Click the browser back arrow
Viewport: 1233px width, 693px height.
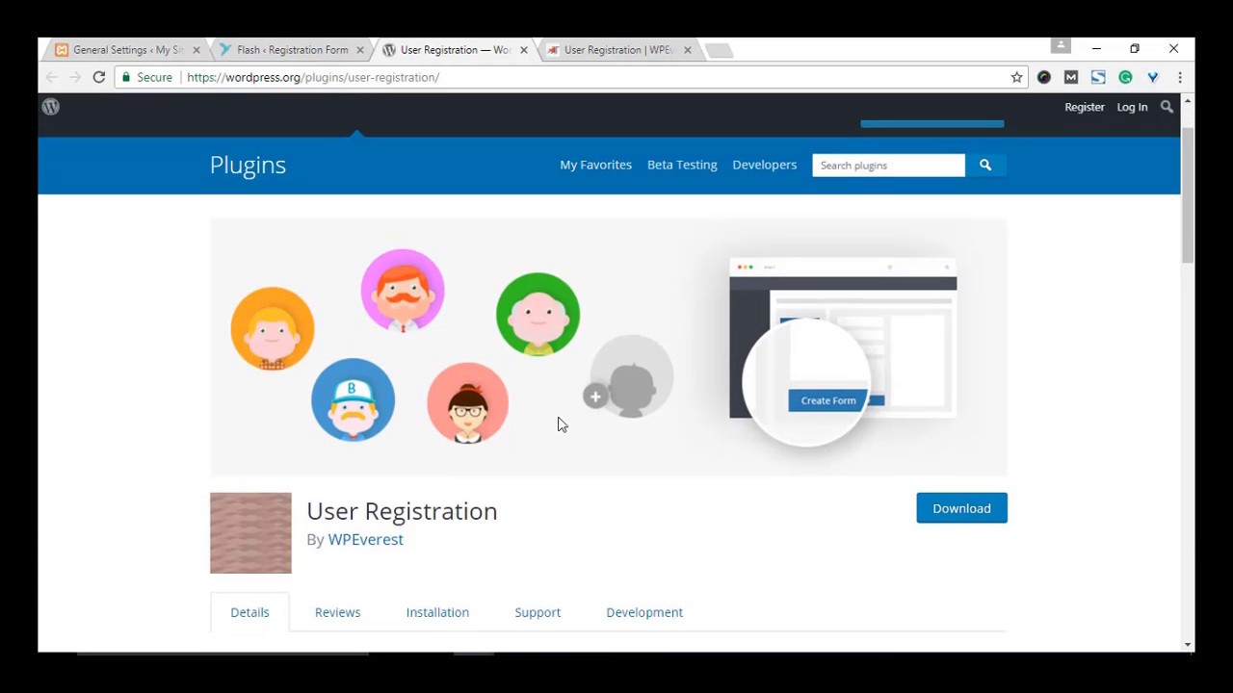pyautogui.click(x=52, y=77)
